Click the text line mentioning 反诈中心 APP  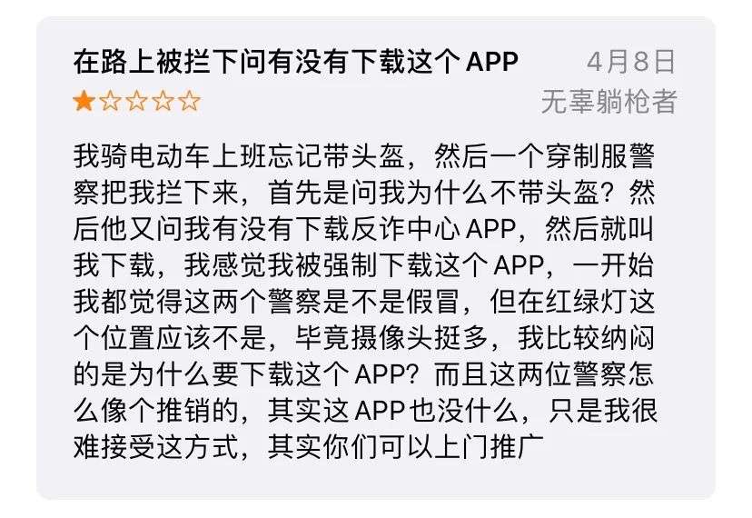[364, 228]
